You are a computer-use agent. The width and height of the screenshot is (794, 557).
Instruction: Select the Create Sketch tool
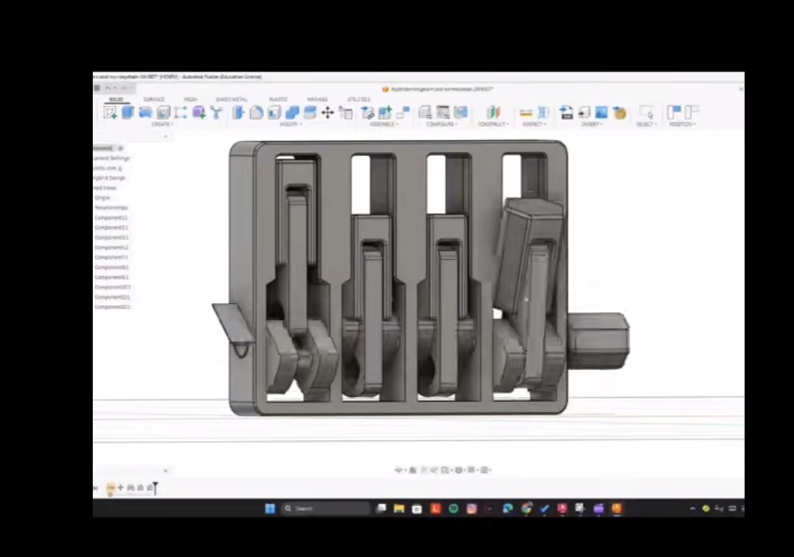(110, 112)
